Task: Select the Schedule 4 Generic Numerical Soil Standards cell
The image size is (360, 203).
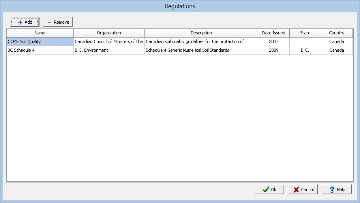Action: [x=201, y=50]
